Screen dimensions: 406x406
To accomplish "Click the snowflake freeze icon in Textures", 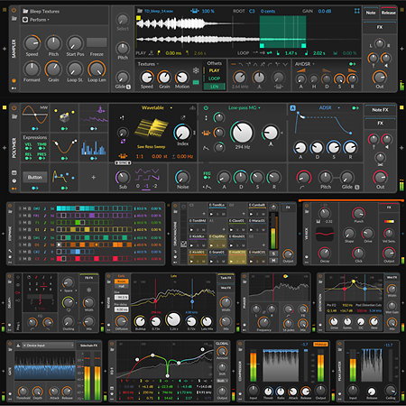I will [196, 70].
